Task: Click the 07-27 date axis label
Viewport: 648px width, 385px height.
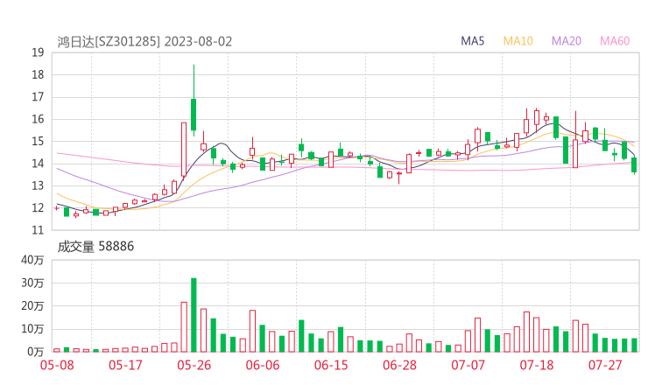Action: point(605,365)
